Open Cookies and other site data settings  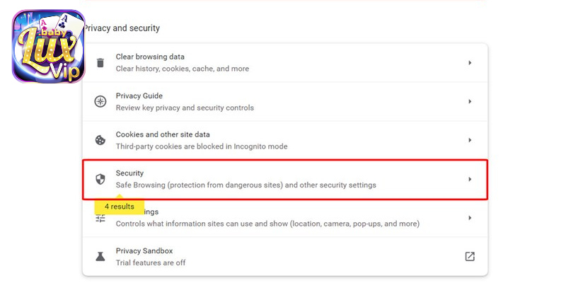(x=285, y=140)
